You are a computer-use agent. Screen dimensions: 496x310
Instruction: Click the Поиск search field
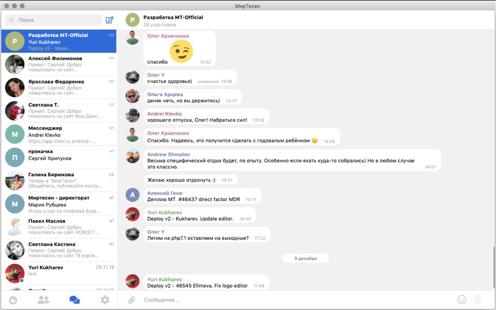(53, 20)
